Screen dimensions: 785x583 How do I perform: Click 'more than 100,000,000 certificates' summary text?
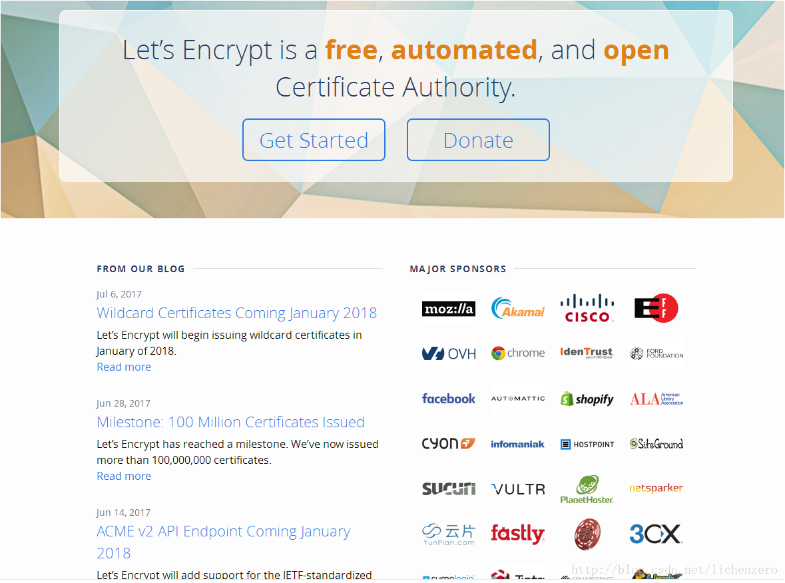184,460
